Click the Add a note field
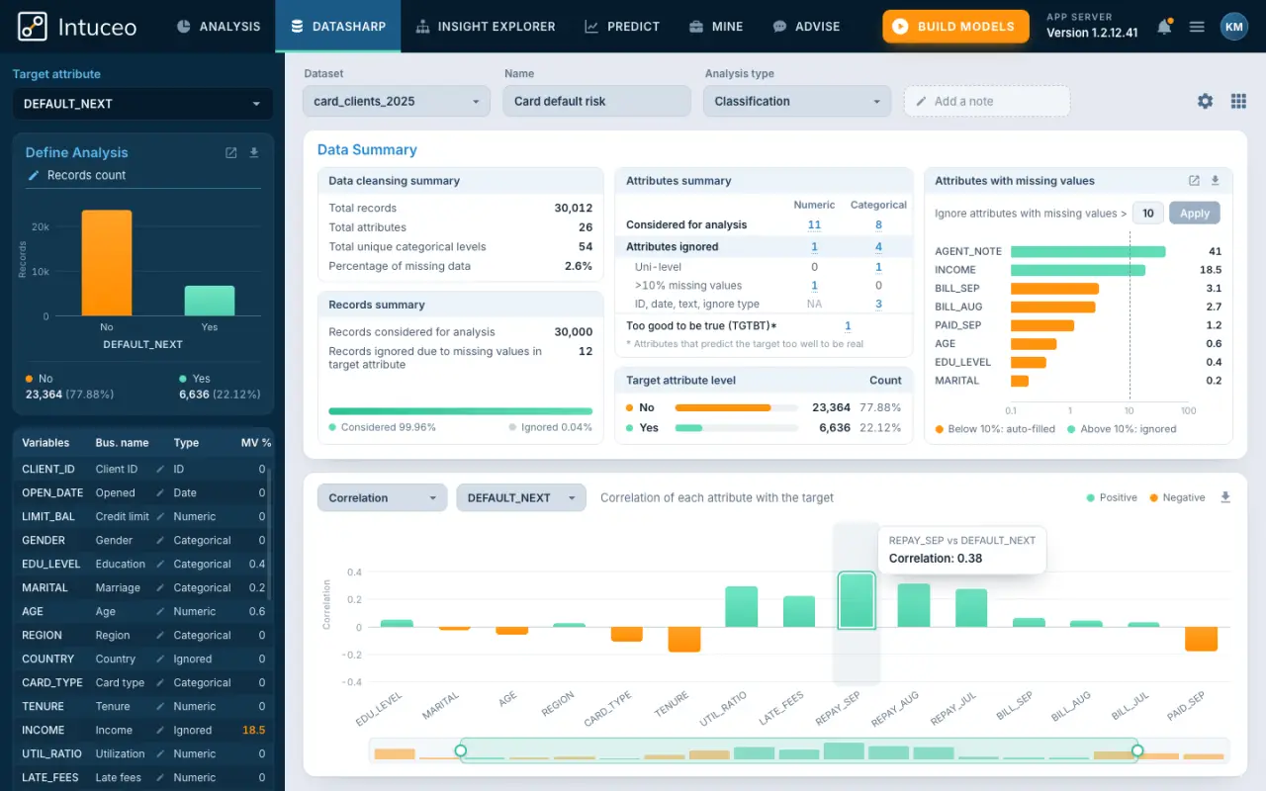This screenshot has height=791, width=1266. [x=987, y=101]
